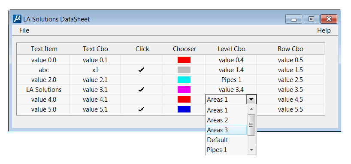This screenshot has height=164, width=351.
Task: Click the value 3.4 Level Cbo cell
Action: 231,90
